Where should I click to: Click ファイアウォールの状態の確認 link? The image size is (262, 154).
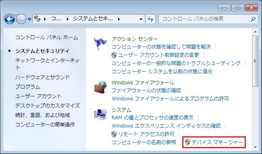(146, 91)
